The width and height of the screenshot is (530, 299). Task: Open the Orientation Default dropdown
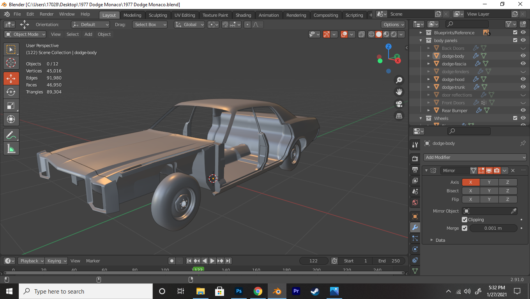coord(90,25)
